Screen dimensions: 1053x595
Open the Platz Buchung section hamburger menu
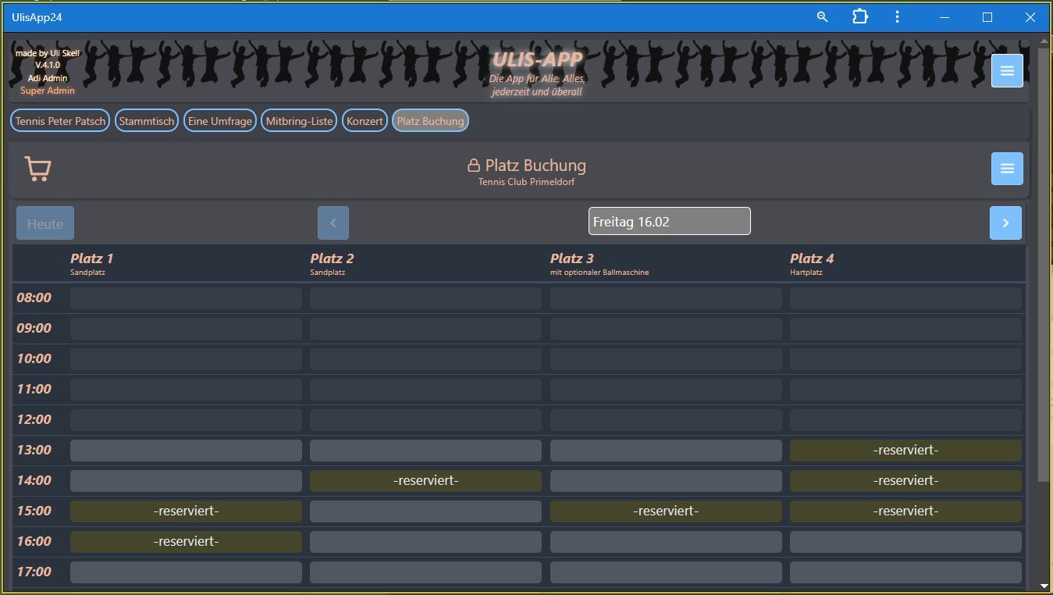coord(1006,169)
